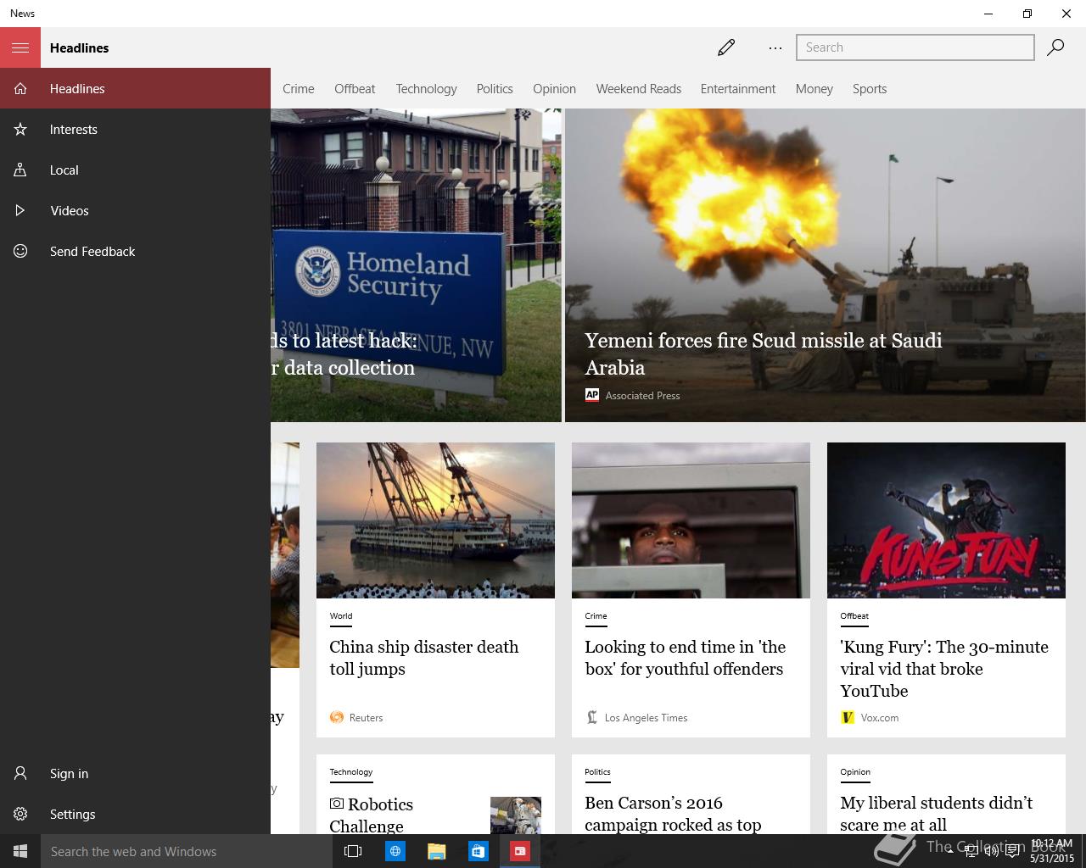Image resolution: width=1086 pixels, height=868 pixels.
Task: Click the search magnifier icon
Action: 1055,47
